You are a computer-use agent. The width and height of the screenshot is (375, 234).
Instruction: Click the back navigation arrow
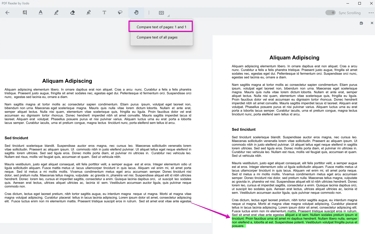(7, 12)
